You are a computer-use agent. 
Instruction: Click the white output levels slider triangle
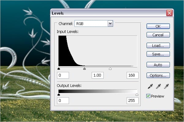pyautogui.click(x=137, y=95)
